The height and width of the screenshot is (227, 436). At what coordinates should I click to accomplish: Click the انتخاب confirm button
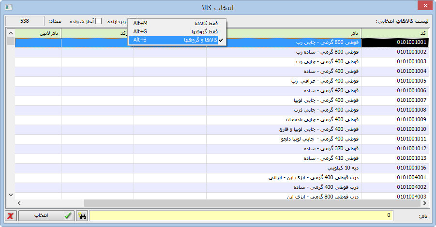(46, 215)
